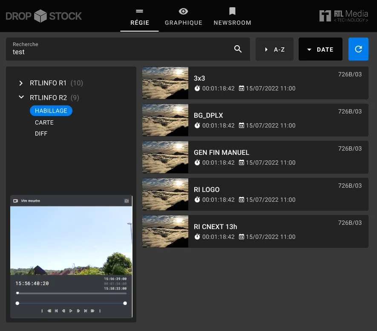Toggle DATE sort order
The image size is (377, 331).
point(320,49)
